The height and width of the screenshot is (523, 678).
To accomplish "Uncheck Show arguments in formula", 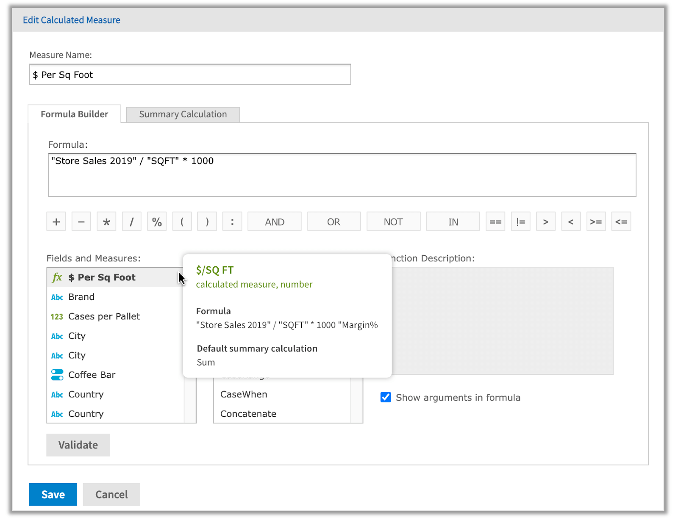I will point(386,397).
